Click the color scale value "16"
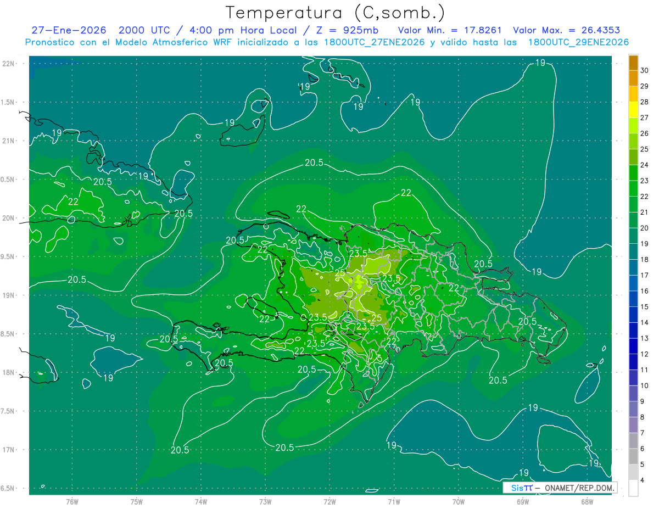 [646, 291]
